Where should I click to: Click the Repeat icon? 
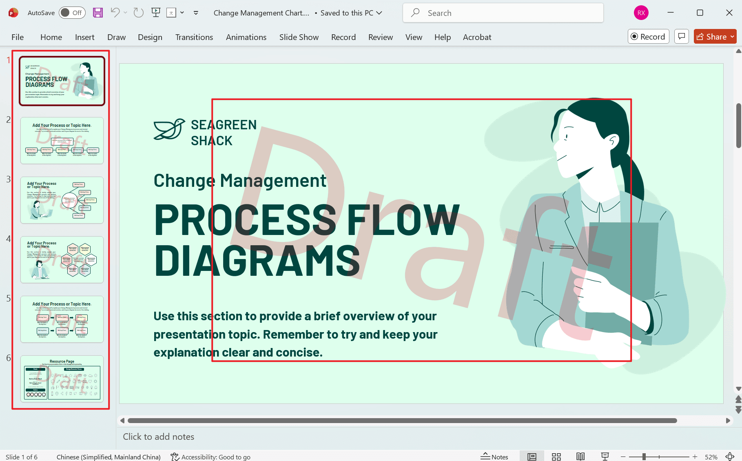coord(138,13)
